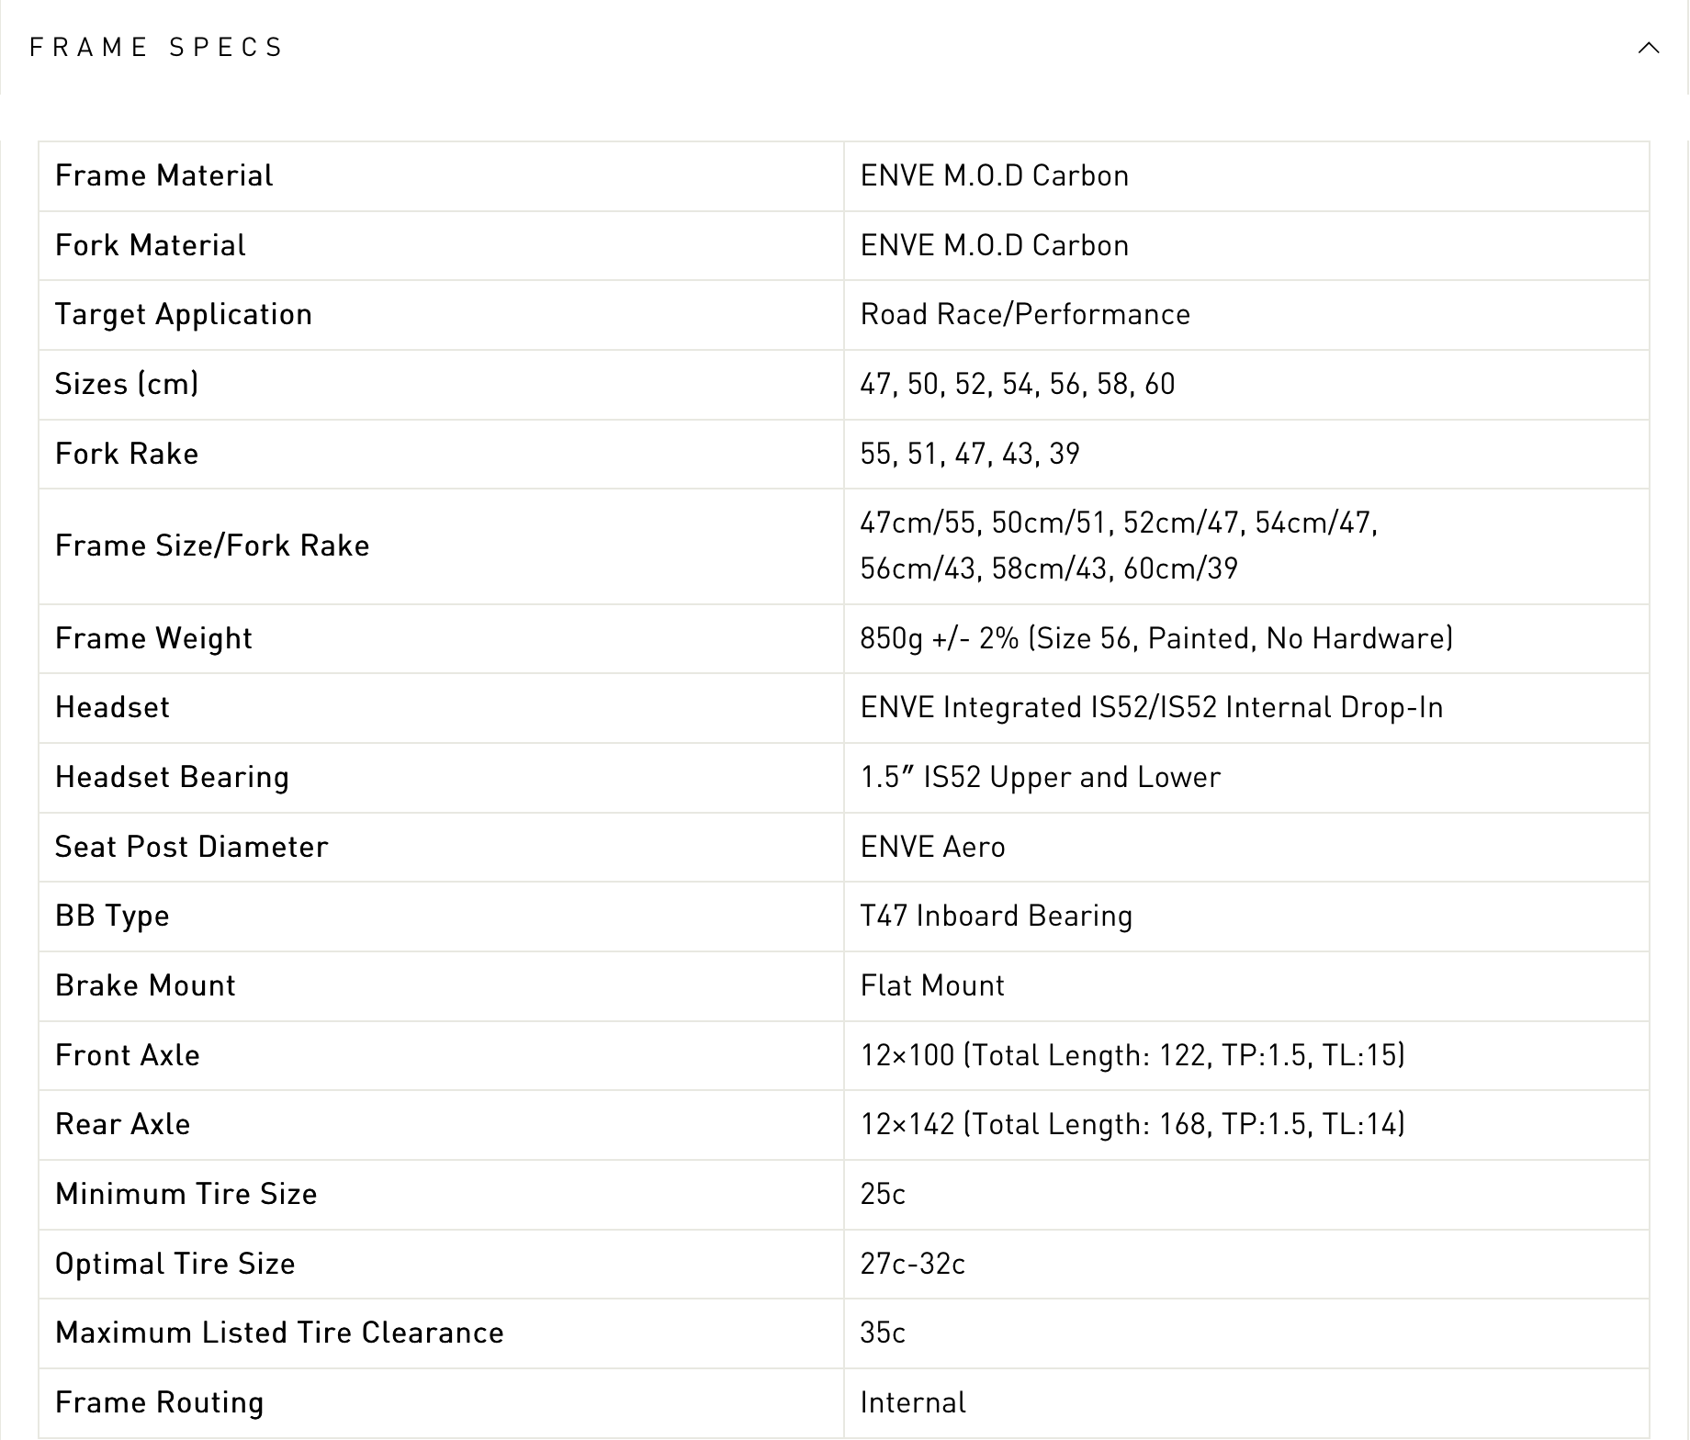This screenshot has height=1440, width=1690.
Task: Select the frame sizes list value
Action: coord(1018,384)
